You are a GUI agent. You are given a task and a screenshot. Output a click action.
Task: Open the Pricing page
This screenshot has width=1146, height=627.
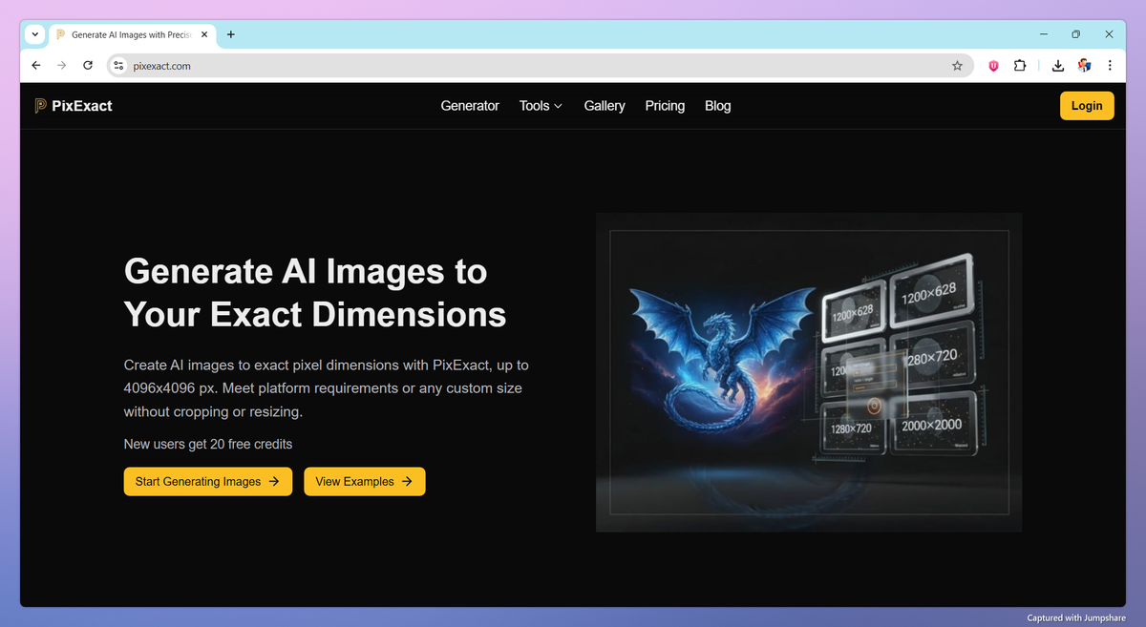pos(665,106)
